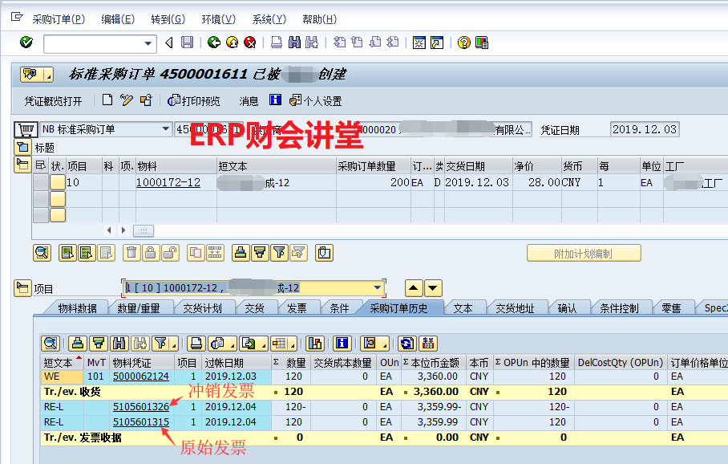Open the item selector dropdown for 1000172-12
Image resolution: width=728 pixels, height=464 pixels.
point(378,288)
